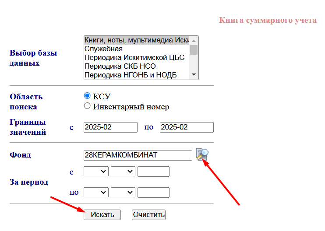Viewport: 325px width, 231px height.
Task: Pick 'Периодика Искитимской ЦБС' database
Action: point(136,58)
